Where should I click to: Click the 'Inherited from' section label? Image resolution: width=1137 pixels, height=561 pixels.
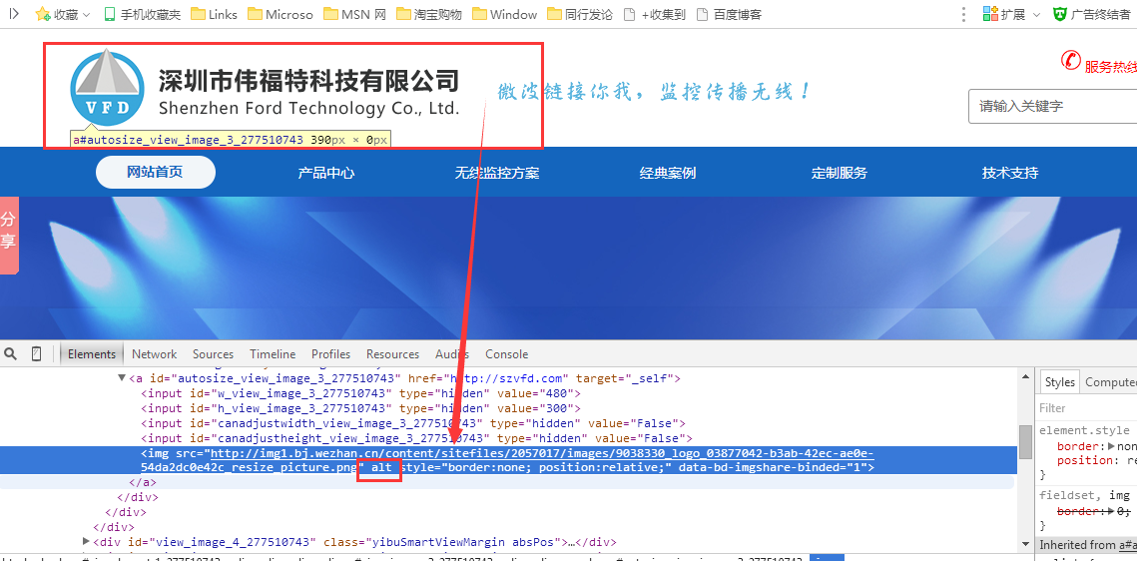1077,544
